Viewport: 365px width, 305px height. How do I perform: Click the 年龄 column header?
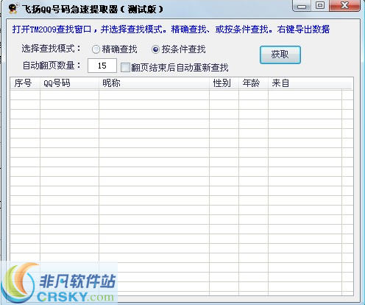[253, 83]
